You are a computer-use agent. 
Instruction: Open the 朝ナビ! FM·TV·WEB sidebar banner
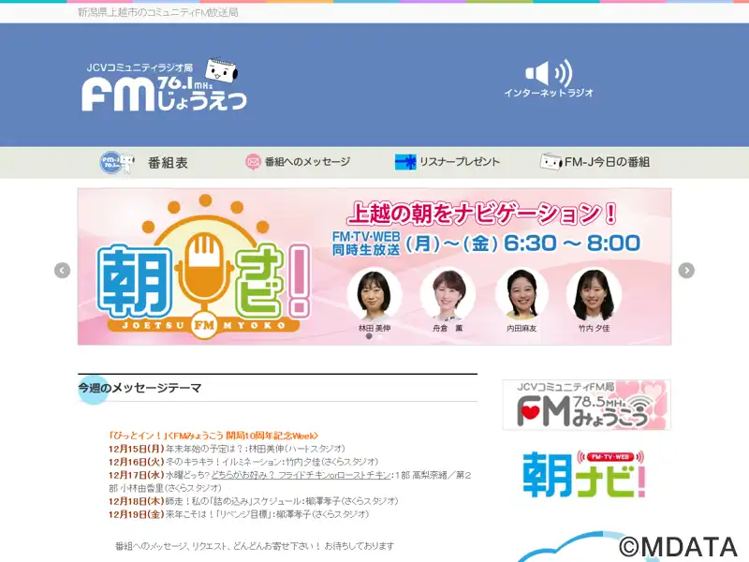[x=584, y=474]
